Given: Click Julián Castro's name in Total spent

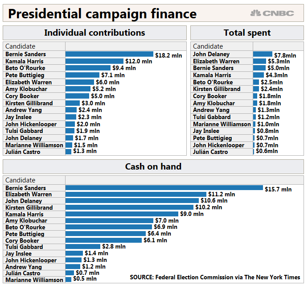Looking at the screenshot, I should (210, 152).
